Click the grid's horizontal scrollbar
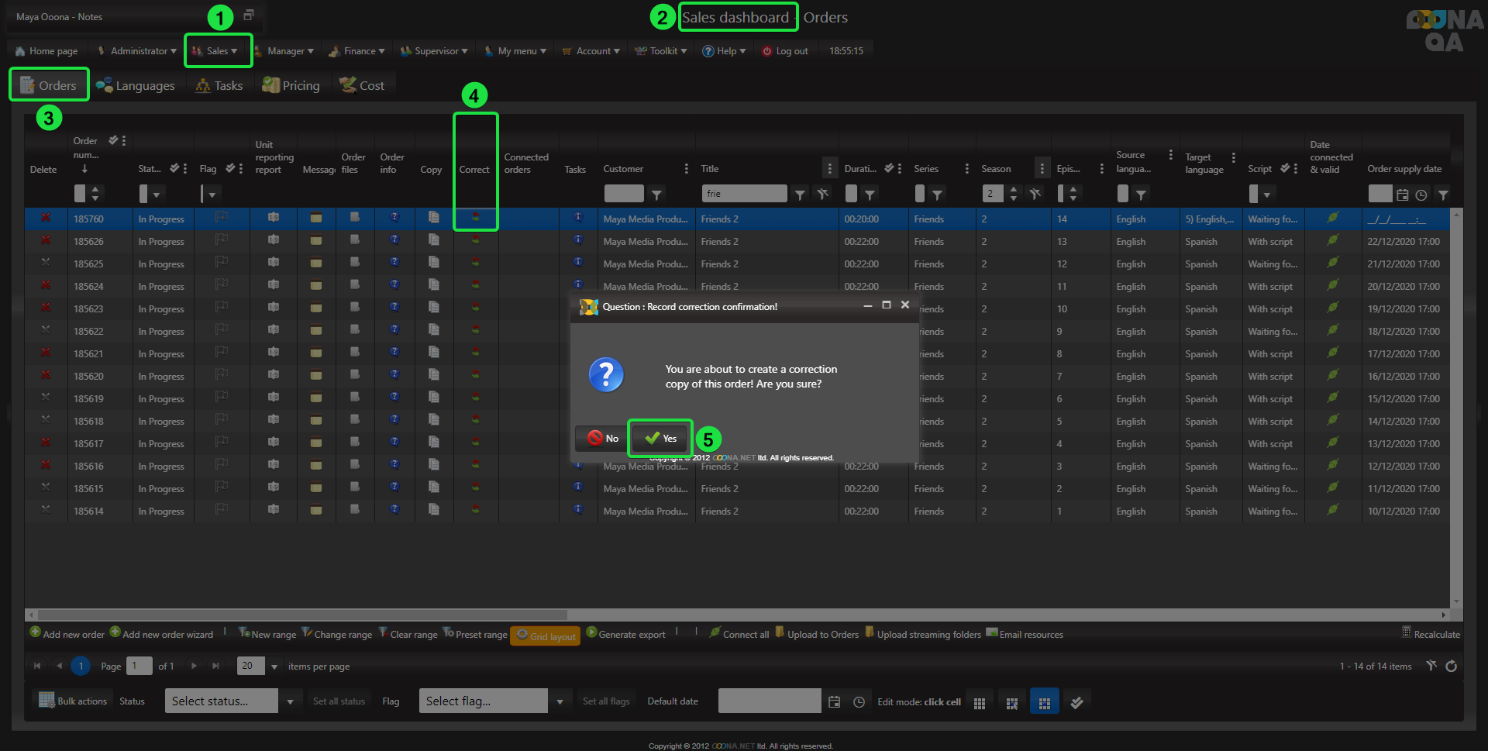This screenshot has width=1488, height=751. [x=310, y=615]
